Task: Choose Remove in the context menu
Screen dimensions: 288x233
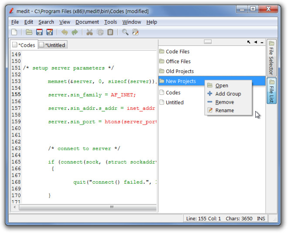Action: (x=228, y=102)
